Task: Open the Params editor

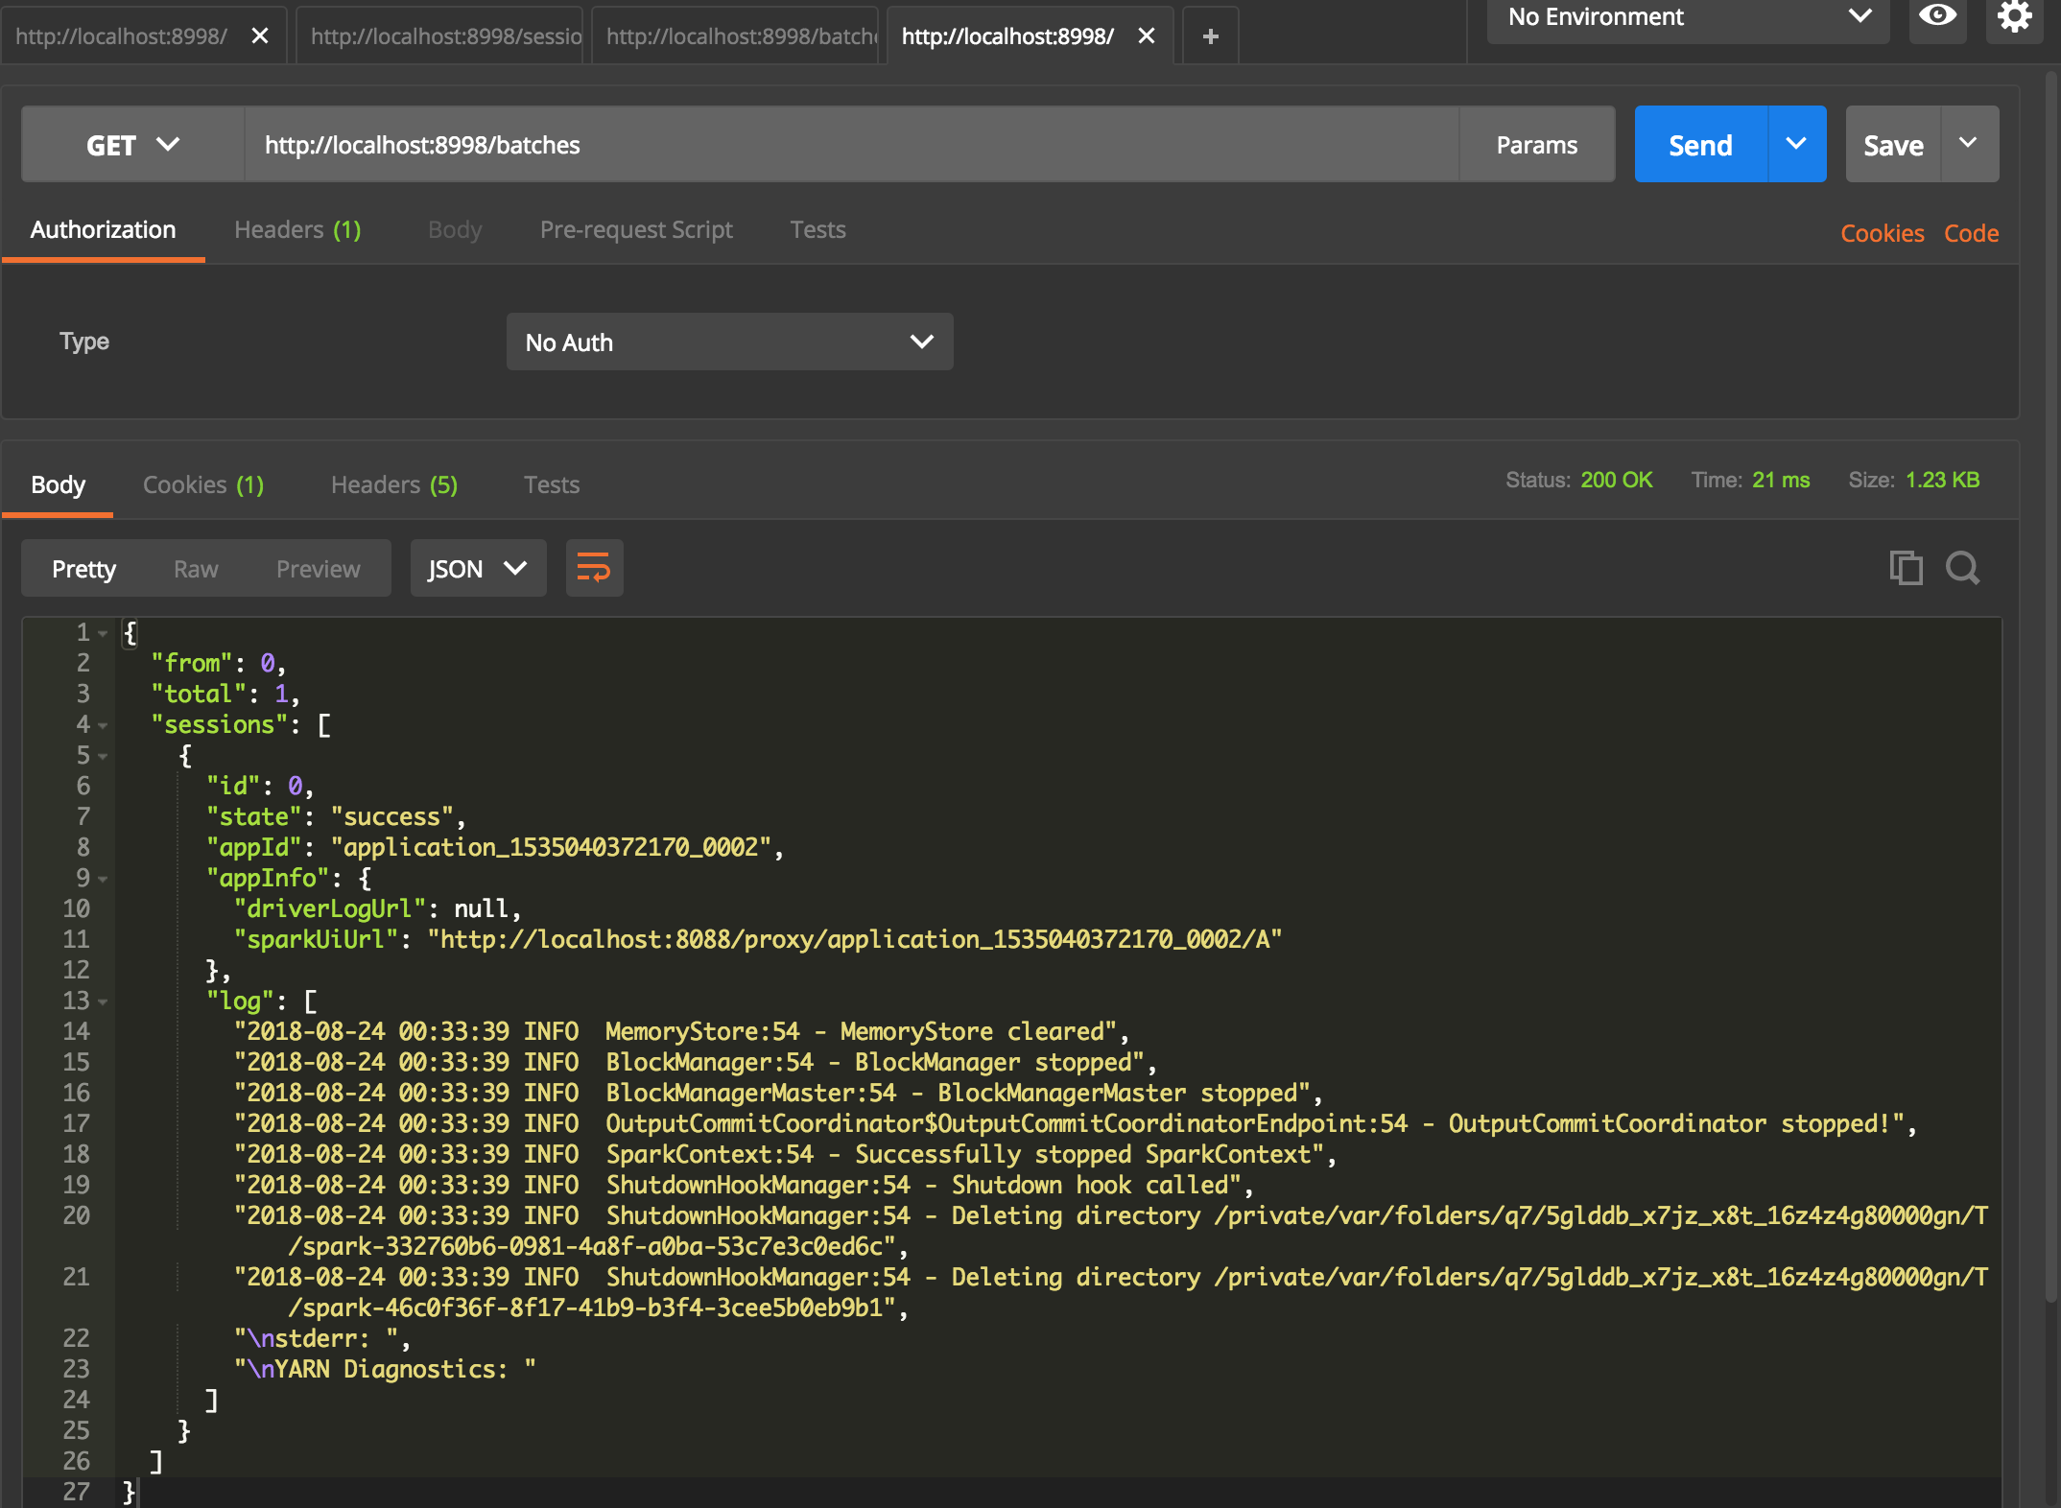Action: [1536, 145]
